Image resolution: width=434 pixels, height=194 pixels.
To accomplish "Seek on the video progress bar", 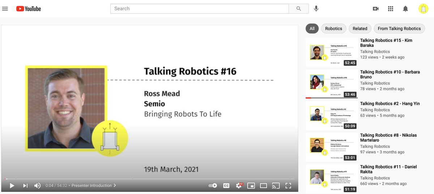I will (150, 179).
